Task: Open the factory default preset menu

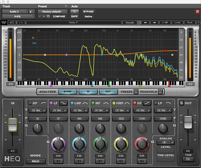Action: (53, 12)
